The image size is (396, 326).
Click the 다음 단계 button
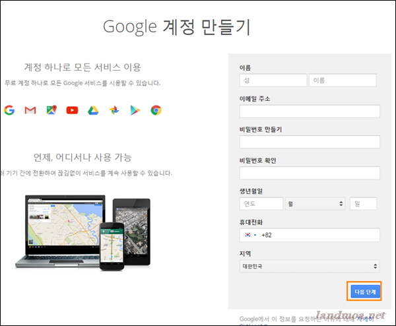[x=365, y=292]
